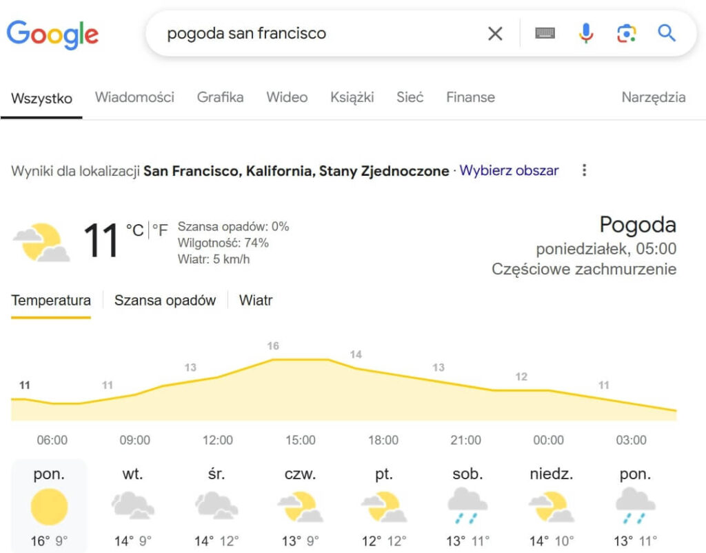The width and height of the screenshot is (706, 553).
Task: Select the Szansa opadów view
Action: pyautogui.click(x=165, y=301)
